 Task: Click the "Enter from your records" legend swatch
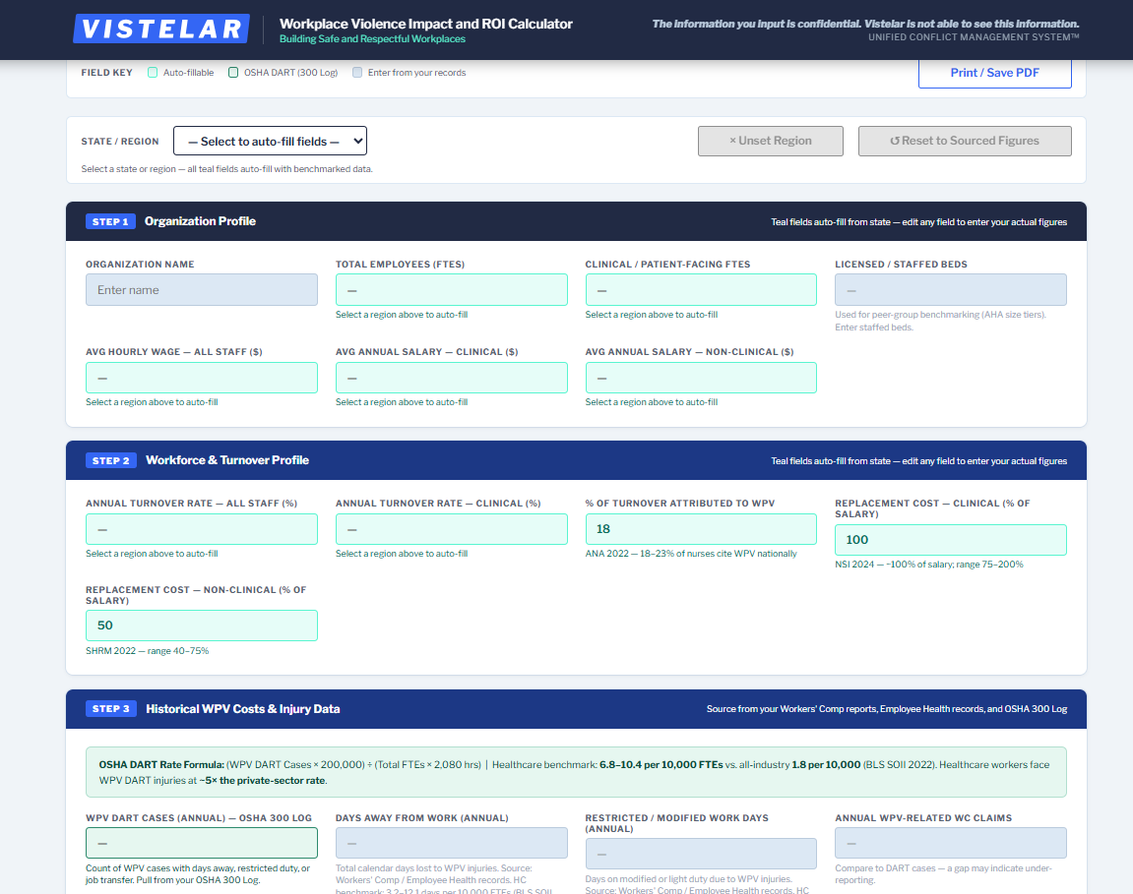357,72
